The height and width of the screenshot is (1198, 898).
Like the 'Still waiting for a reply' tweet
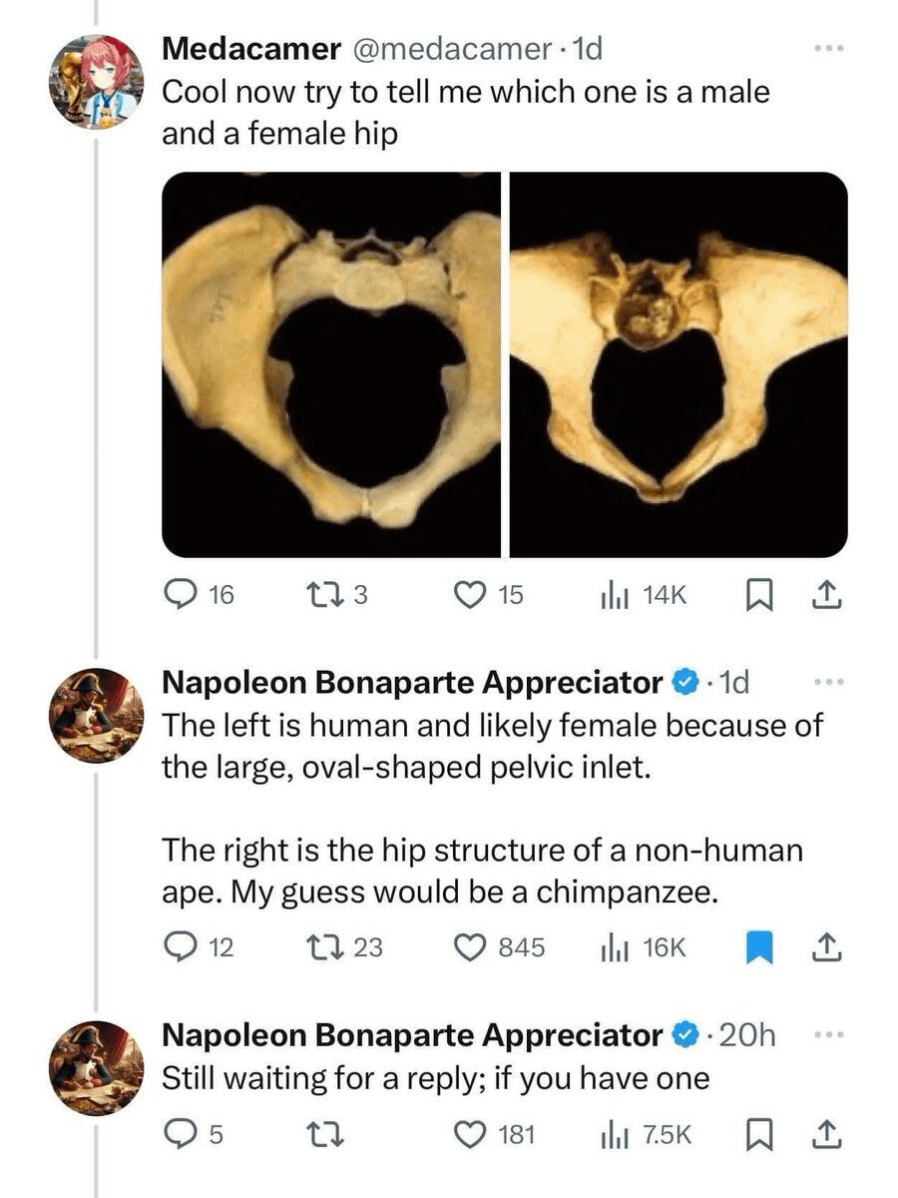[469, 1135]
